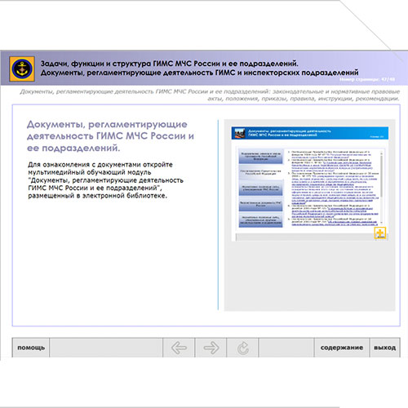Click the preview list vertical scrollbar

point(381,188)
